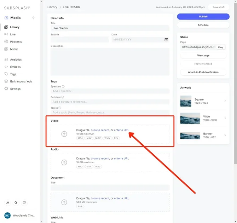Click the Scripture info icon
Viewport: 237px width, 223px height.
(63, 97)
